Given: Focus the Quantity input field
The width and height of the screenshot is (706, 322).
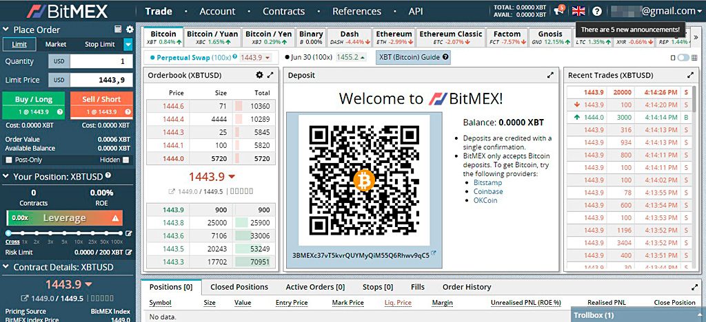Looking at the screenshot, I should tap(101, 61).
